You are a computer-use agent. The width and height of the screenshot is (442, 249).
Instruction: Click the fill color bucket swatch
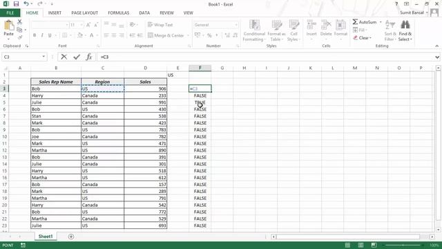tap(80, 35)
